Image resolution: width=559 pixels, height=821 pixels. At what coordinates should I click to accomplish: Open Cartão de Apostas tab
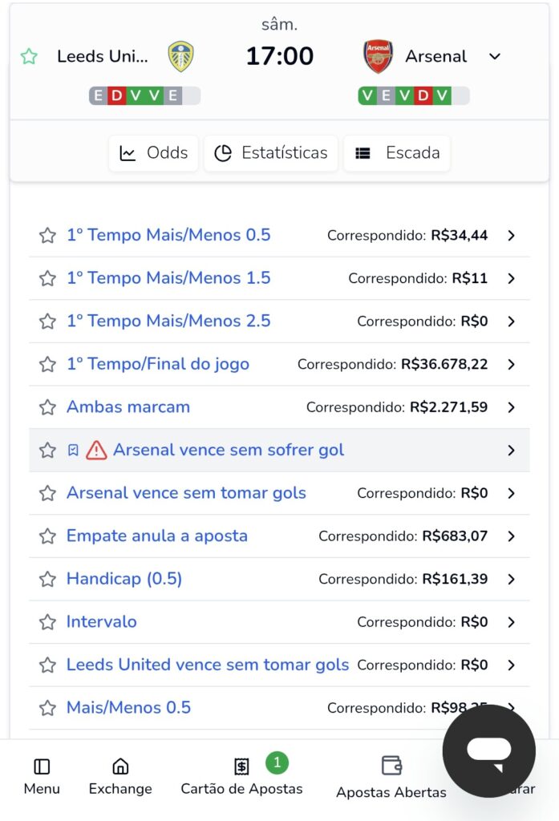(x=242, y=767)
